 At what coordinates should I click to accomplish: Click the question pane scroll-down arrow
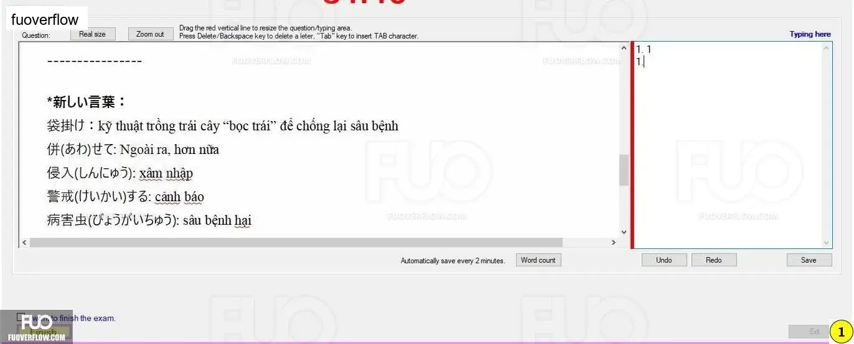click(x=624, y=232)
